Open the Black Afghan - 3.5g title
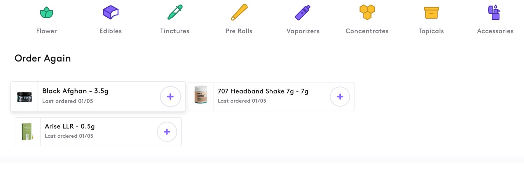Image resolution: width=524 pixels, height=170 pixels. click(75, 91)
